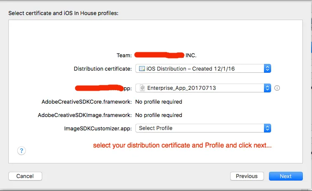Click the AdobeCreativeSDKImage.framework 'No profile required' text
Viewport: 312px width, 191px height.
point(159,115)
